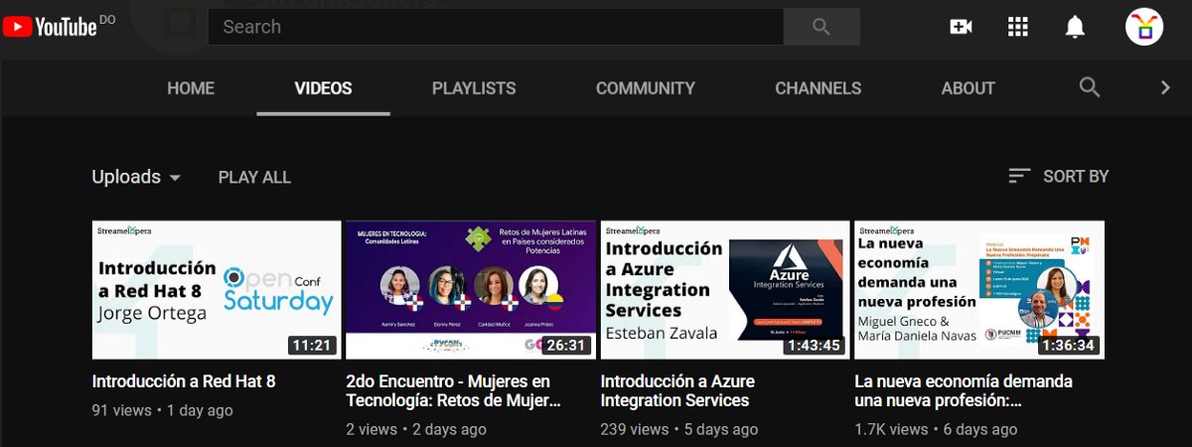
Task: Expand the Uploads dropdown
Action: pyautogui.click(x=137, y=177)
